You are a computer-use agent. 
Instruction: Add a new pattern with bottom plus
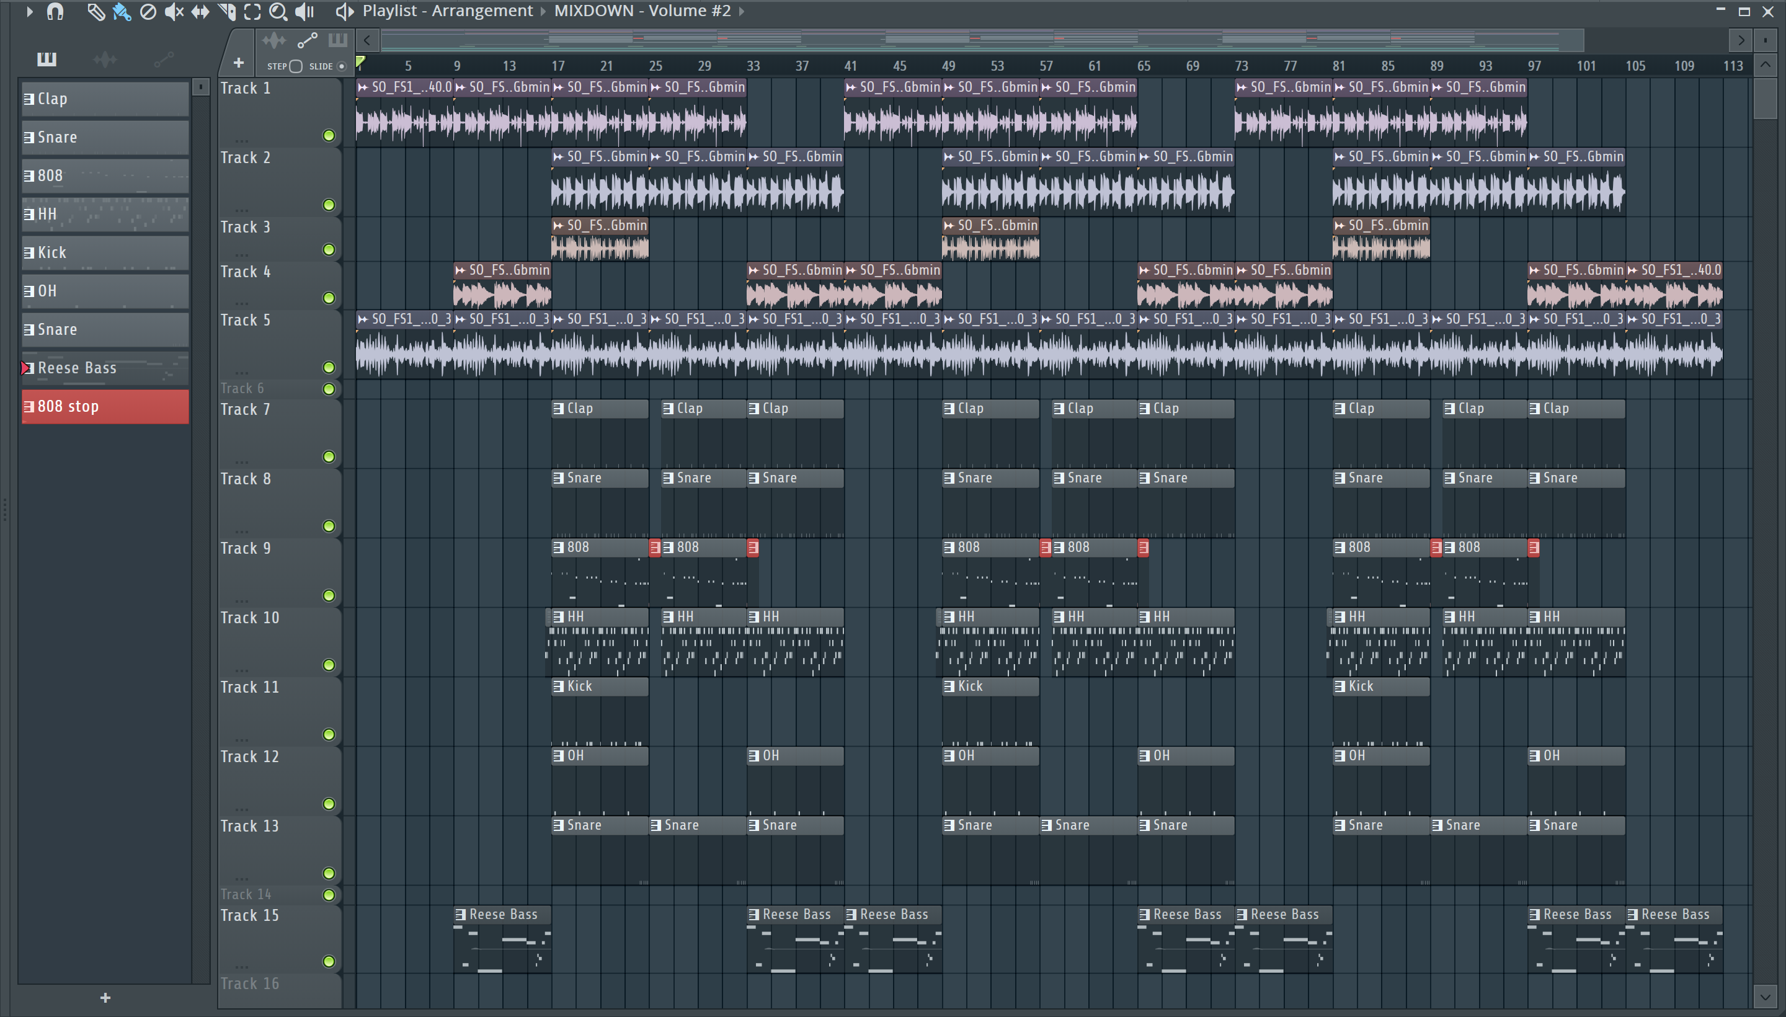coord(105,998)
